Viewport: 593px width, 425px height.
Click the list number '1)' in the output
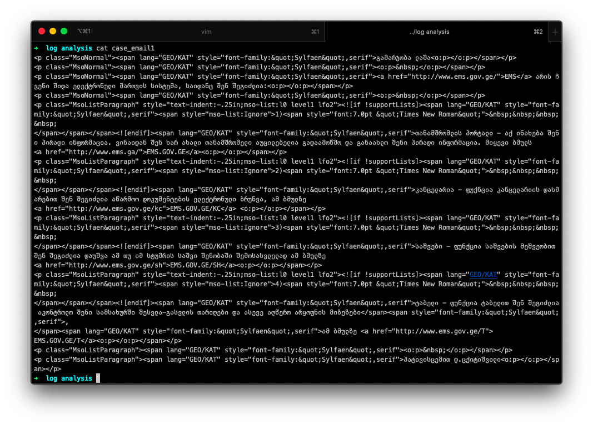(x=279, y=114)
